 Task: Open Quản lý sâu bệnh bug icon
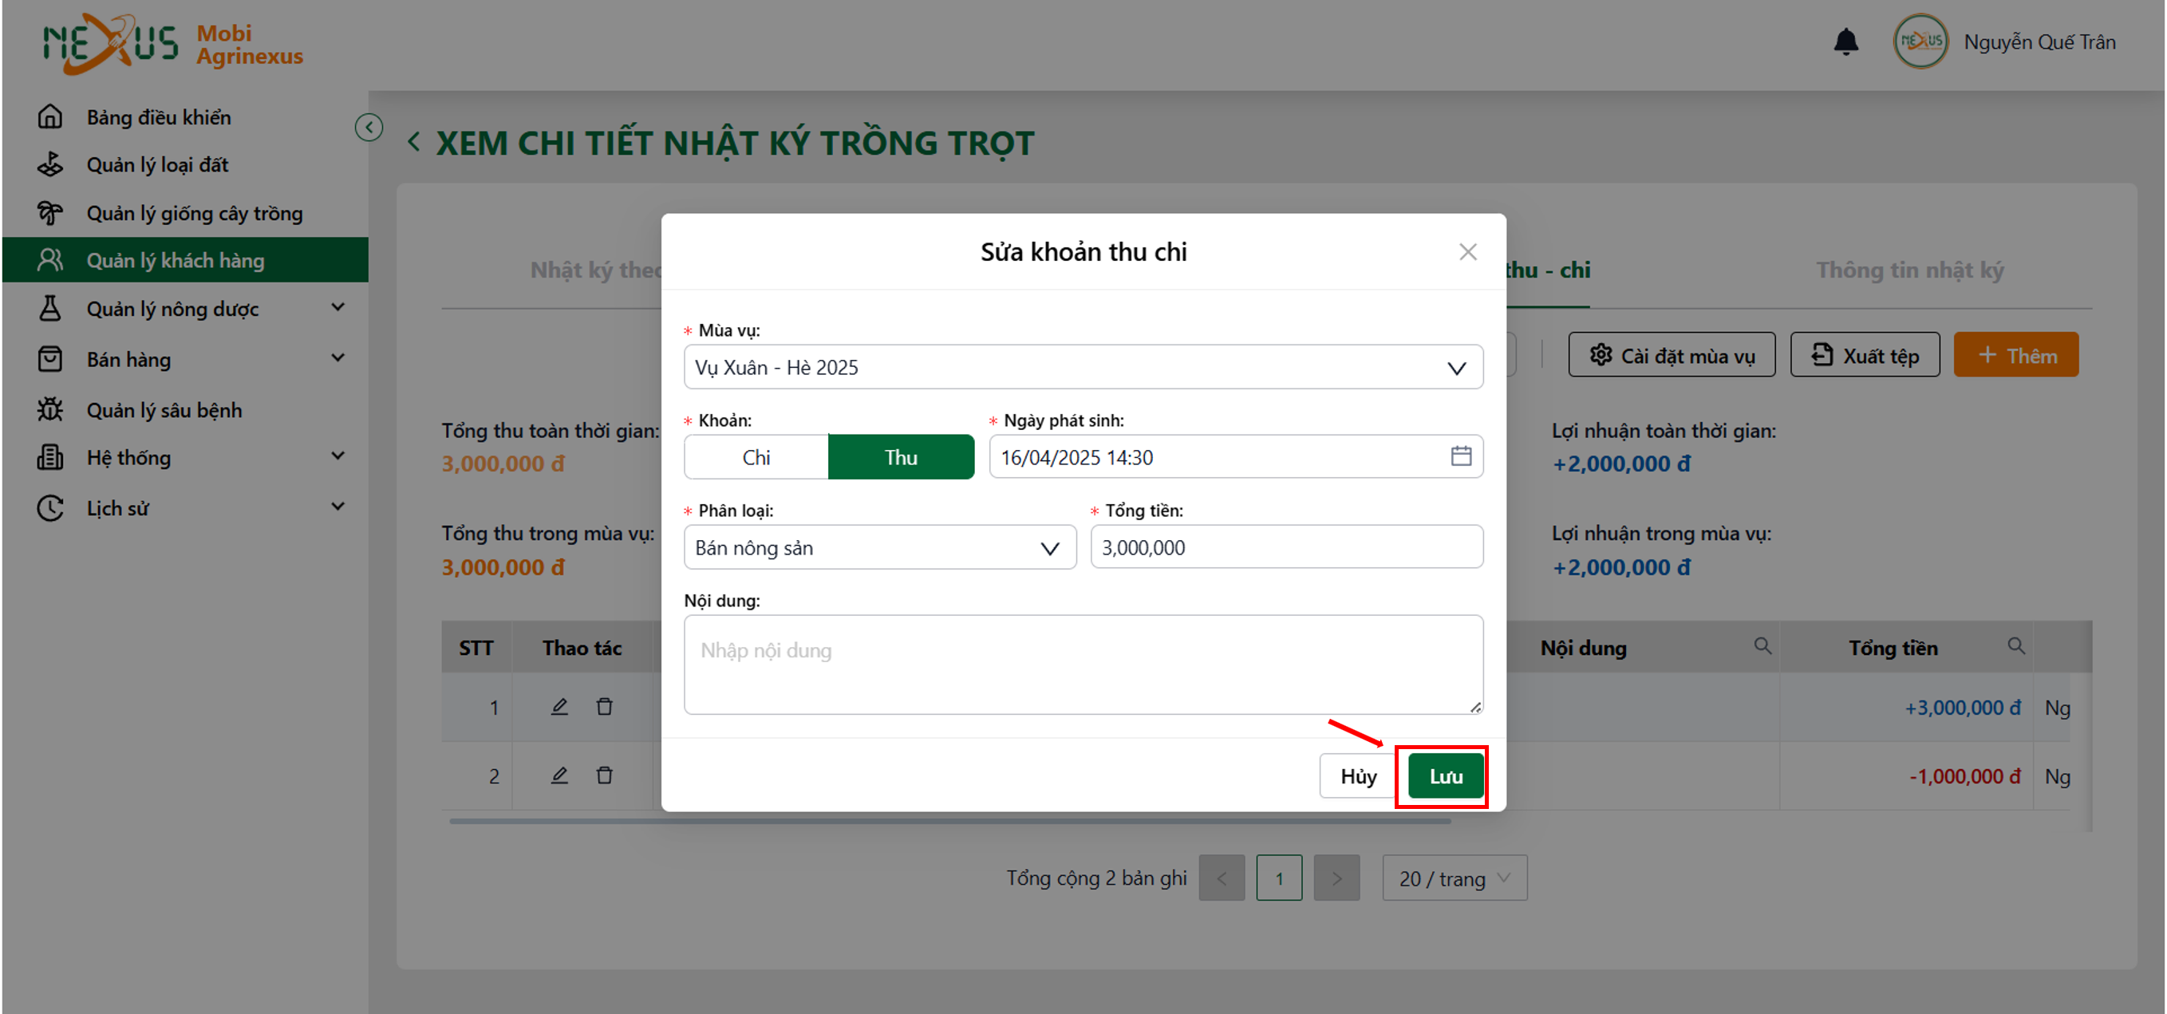point(49,409)
